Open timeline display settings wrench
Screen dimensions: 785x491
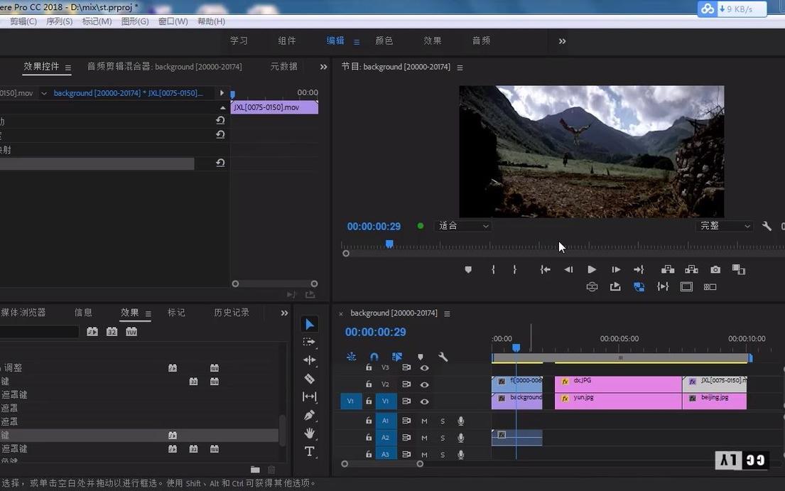443,357
